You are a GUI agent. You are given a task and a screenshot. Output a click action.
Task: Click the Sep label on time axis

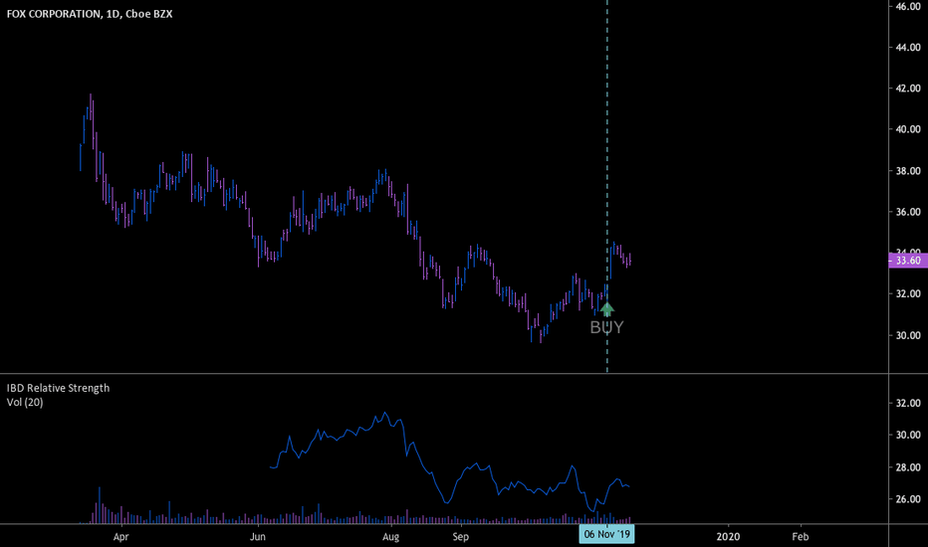(460, 537)
